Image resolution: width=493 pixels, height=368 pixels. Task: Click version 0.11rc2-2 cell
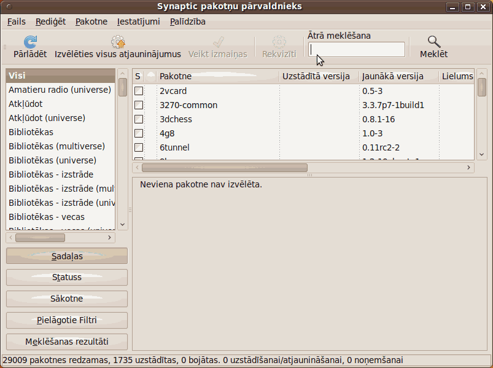(381, 148)
